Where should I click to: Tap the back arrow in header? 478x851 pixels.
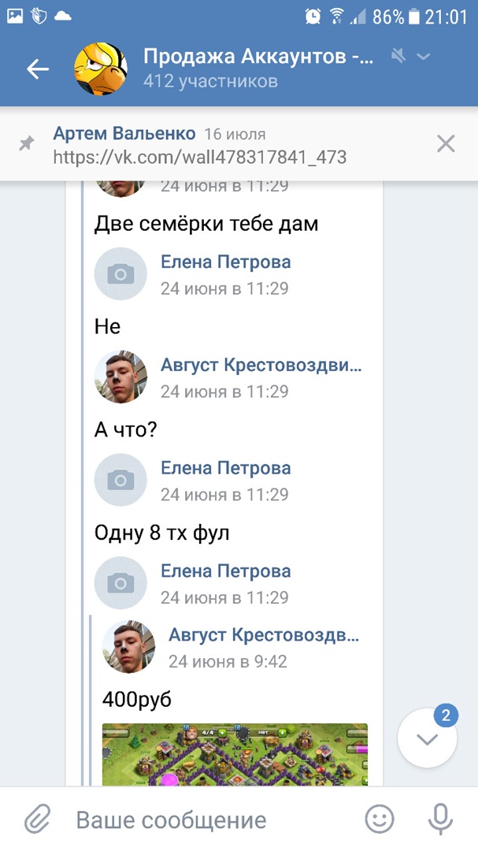click(38, 69)
